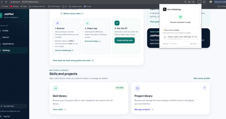Image resolution: width=226 pixels, height=119 pixels.
Task: Open the Survey bookmark
Action: [87, 6]
